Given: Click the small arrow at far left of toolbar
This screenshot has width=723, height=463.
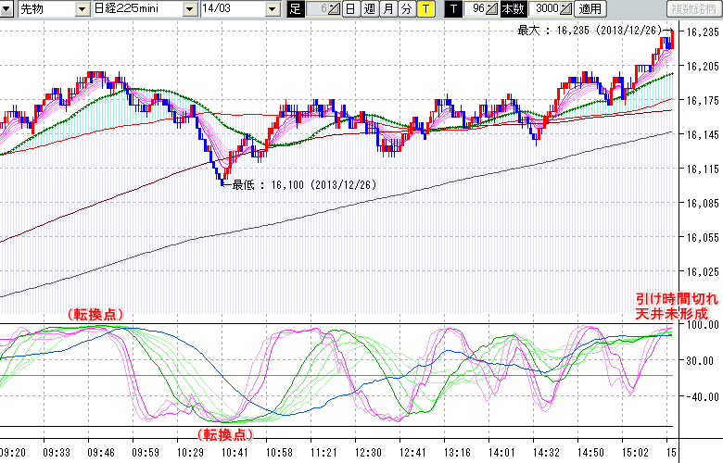Looking at the screenshot, I should click(x=6, y=9).
